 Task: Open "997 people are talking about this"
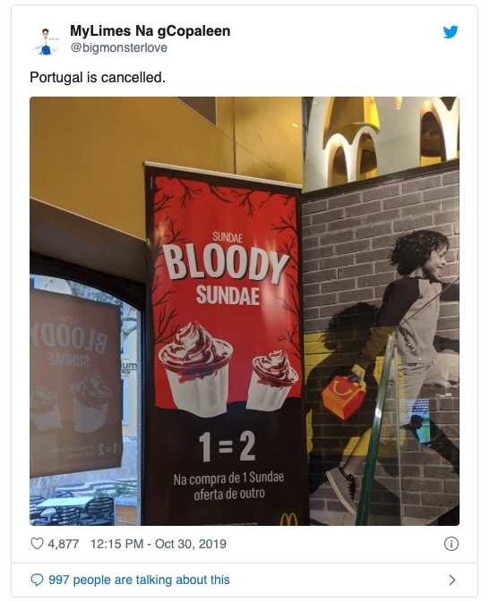click(x=139, y=580)
